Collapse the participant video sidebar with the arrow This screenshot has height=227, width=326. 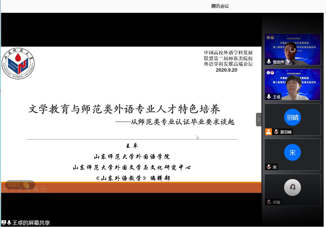coord(259,120)
